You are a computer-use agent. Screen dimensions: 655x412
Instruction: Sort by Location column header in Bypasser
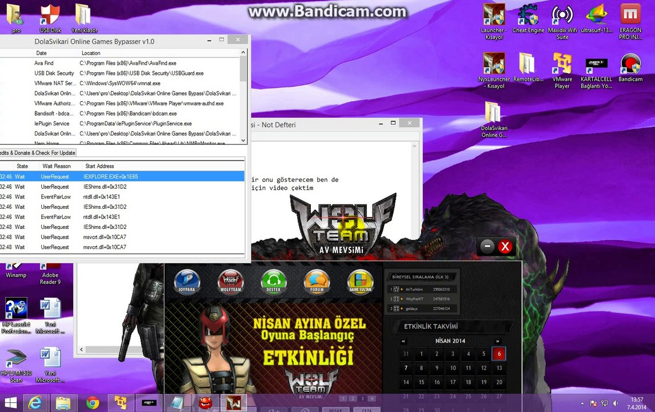91,53
